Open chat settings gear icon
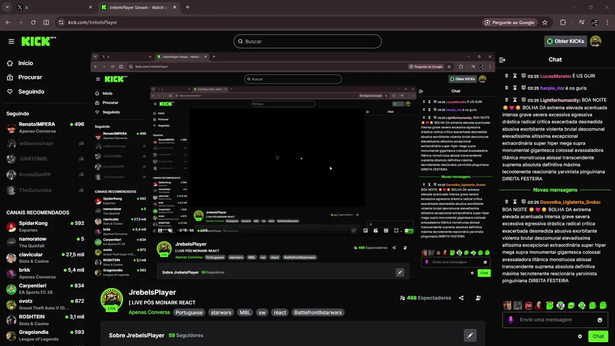 tap(580, 336)
